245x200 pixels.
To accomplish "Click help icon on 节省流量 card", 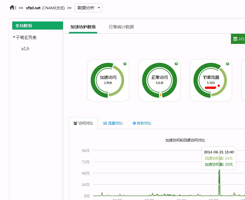I will tap(228, 64).
